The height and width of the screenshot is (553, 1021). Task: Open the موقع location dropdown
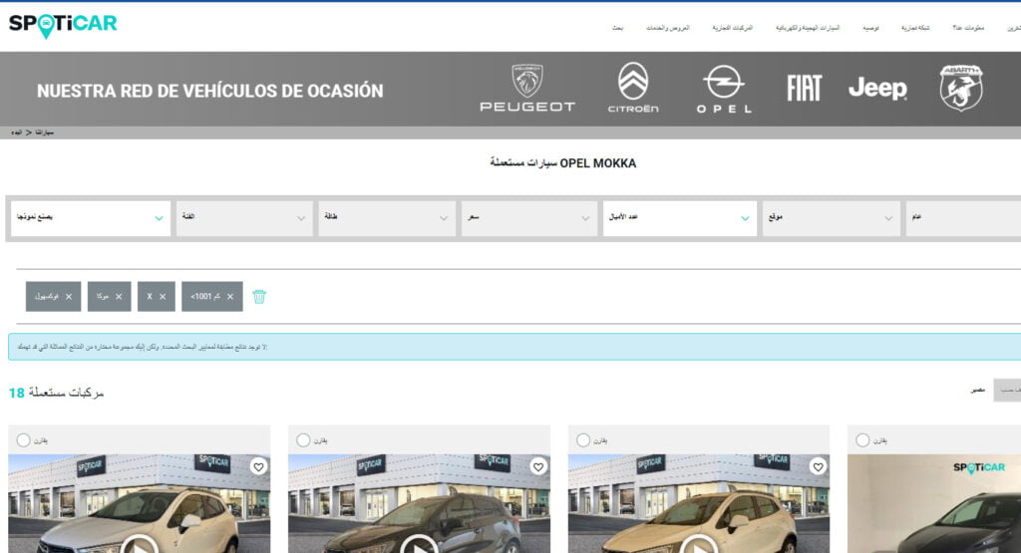tap(831, 218)
